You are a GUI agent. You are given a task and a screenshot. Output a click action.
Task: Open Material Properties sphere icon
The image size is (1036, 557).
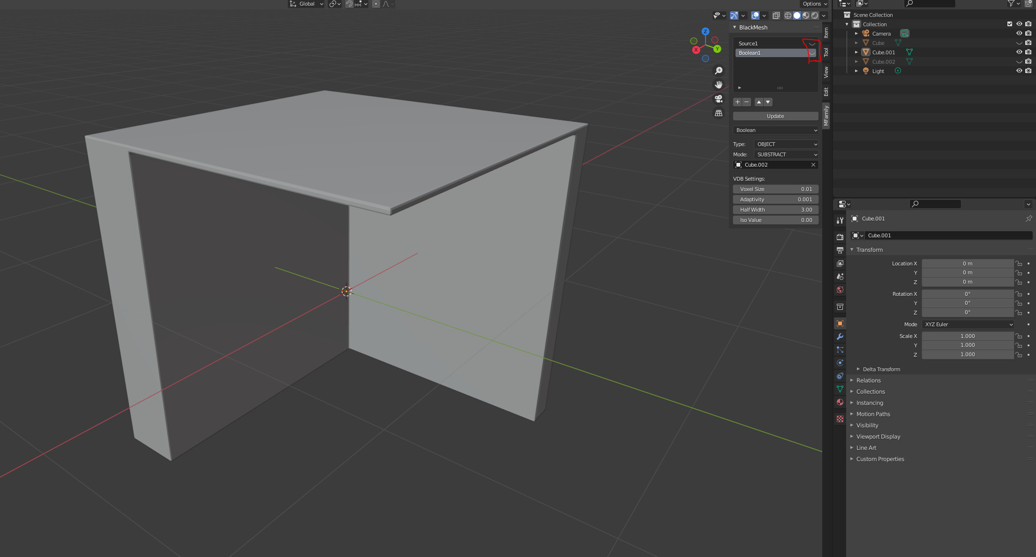(839, 402)
